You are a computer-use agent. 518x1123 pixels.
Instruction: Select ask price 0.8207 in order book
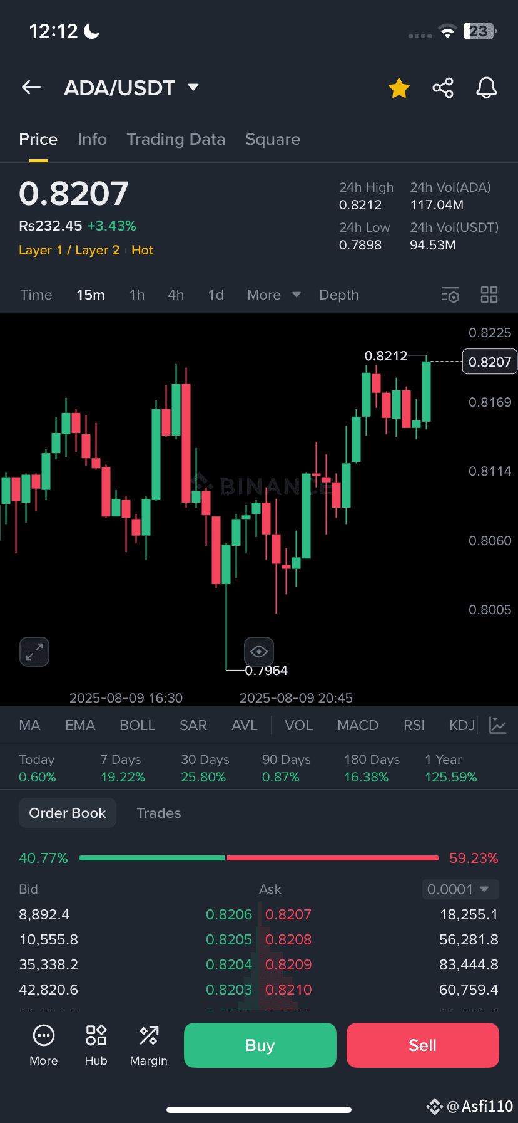coord(288,914)
